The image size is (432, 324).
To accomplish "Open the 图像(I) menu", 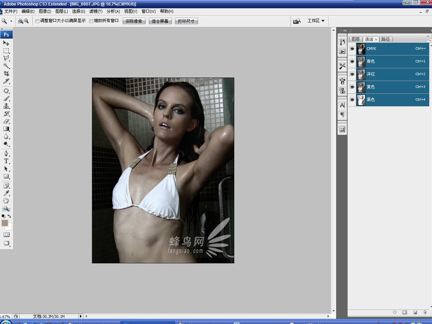I will click(45, 11).
